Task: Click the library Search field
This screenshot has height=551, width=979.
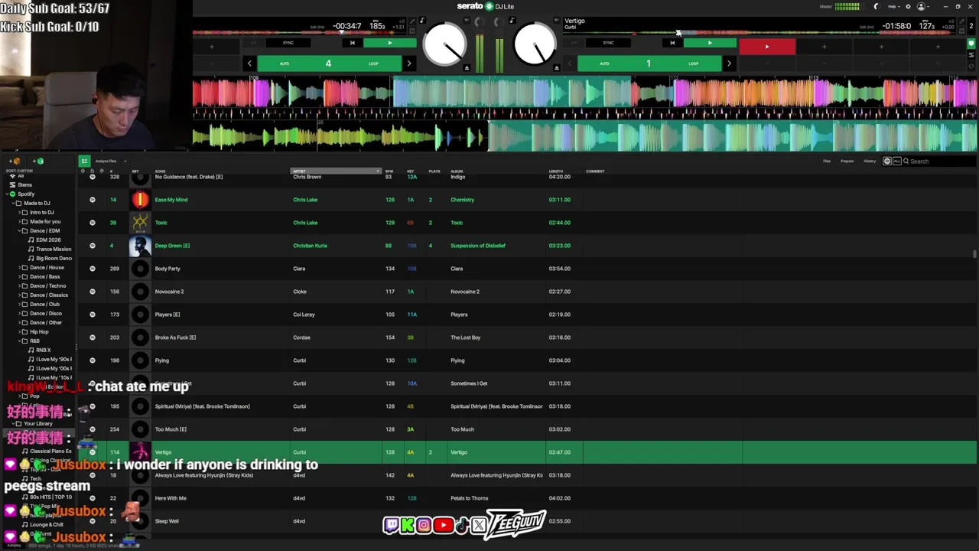Action: pos(939,161)
